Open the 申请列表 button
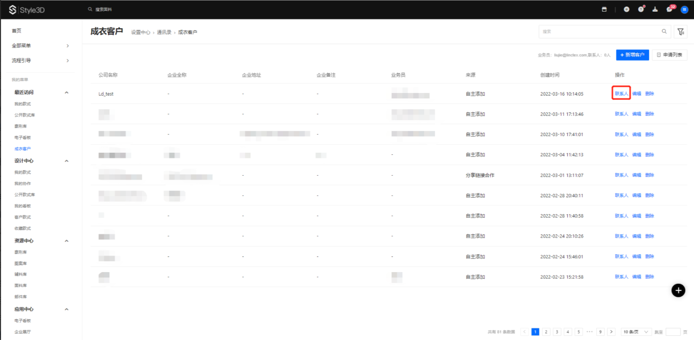The height and width of the screenshot is (340, 694). pos(669,55)
